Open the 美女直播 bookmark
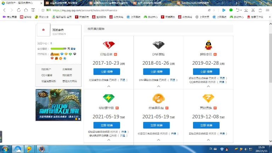 click(x=10, y=17)
